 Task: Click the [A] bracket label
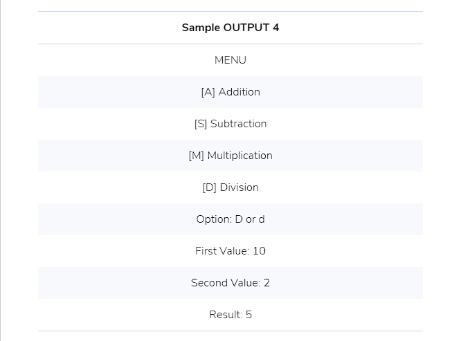click(208, 92)
